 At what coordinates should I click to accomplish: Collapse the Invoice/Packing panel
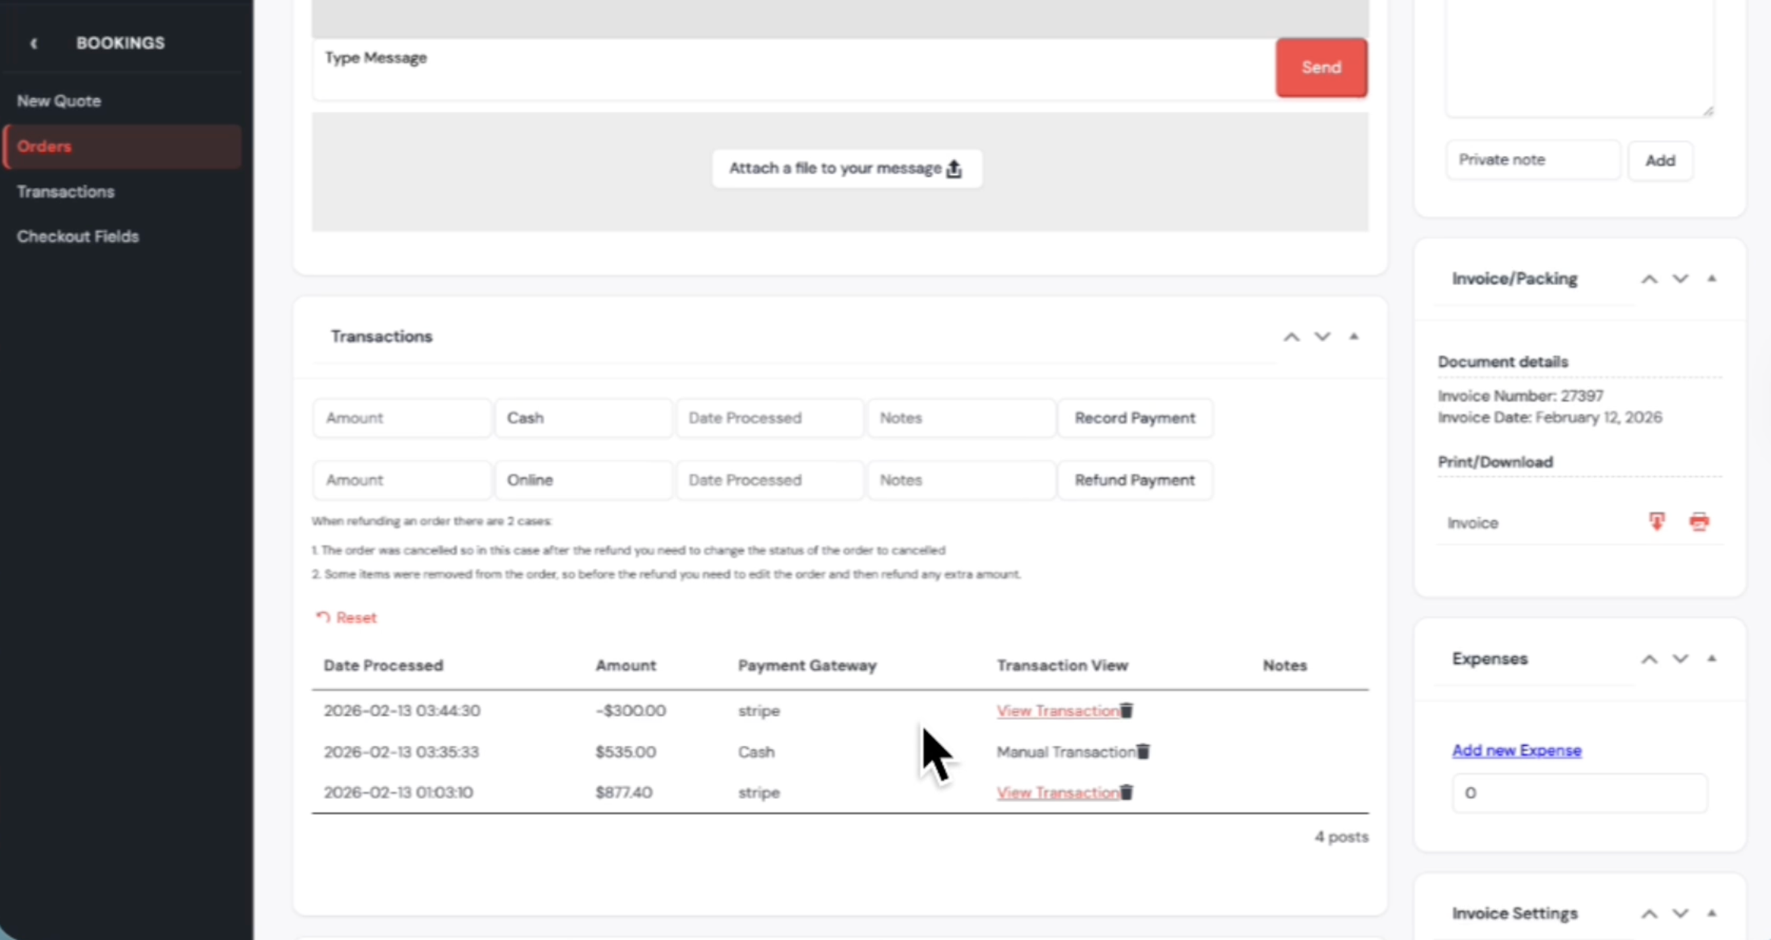click(x=1712, y=278)
